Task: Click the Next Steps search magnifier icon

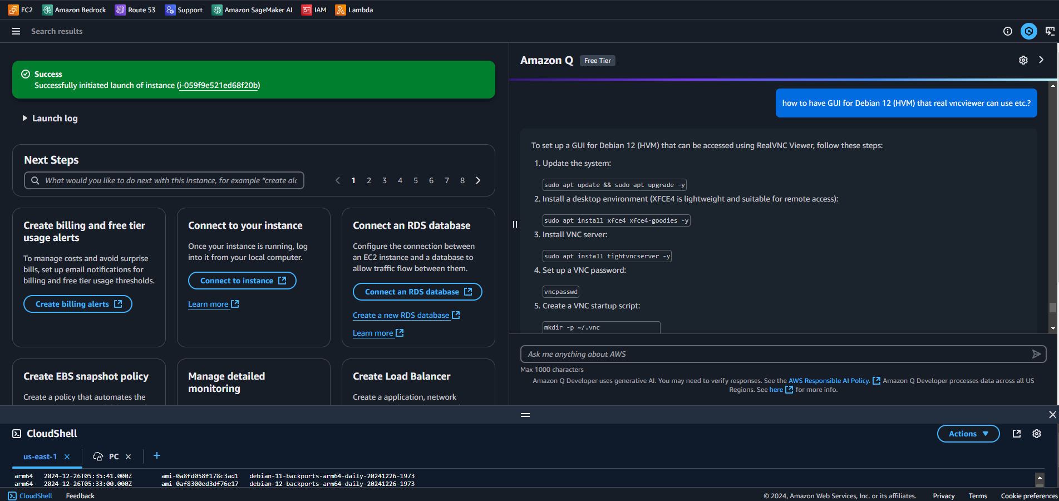Action: (35, 180)
